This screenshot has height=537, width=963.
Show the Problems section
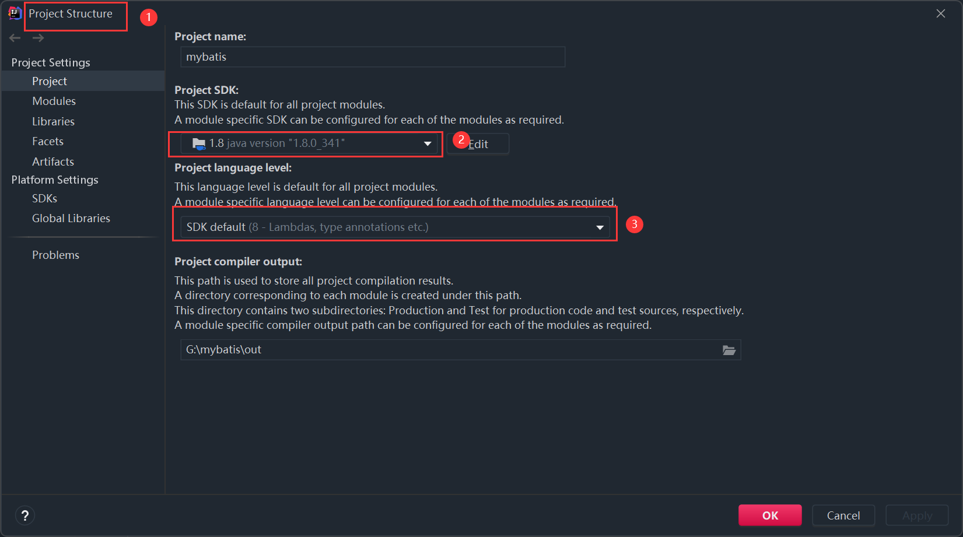pyautogui.click(x=56, y=255)
